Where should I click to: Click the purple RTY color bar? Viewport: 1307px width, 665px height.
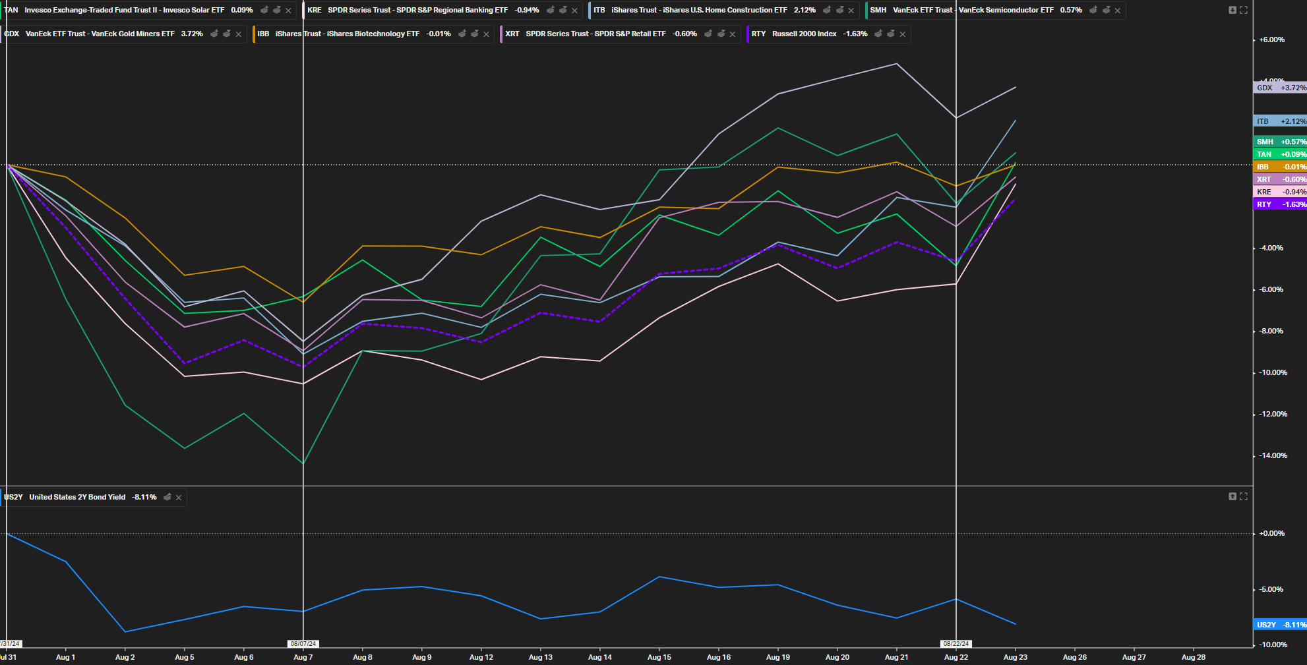click(x=748, y=34)
